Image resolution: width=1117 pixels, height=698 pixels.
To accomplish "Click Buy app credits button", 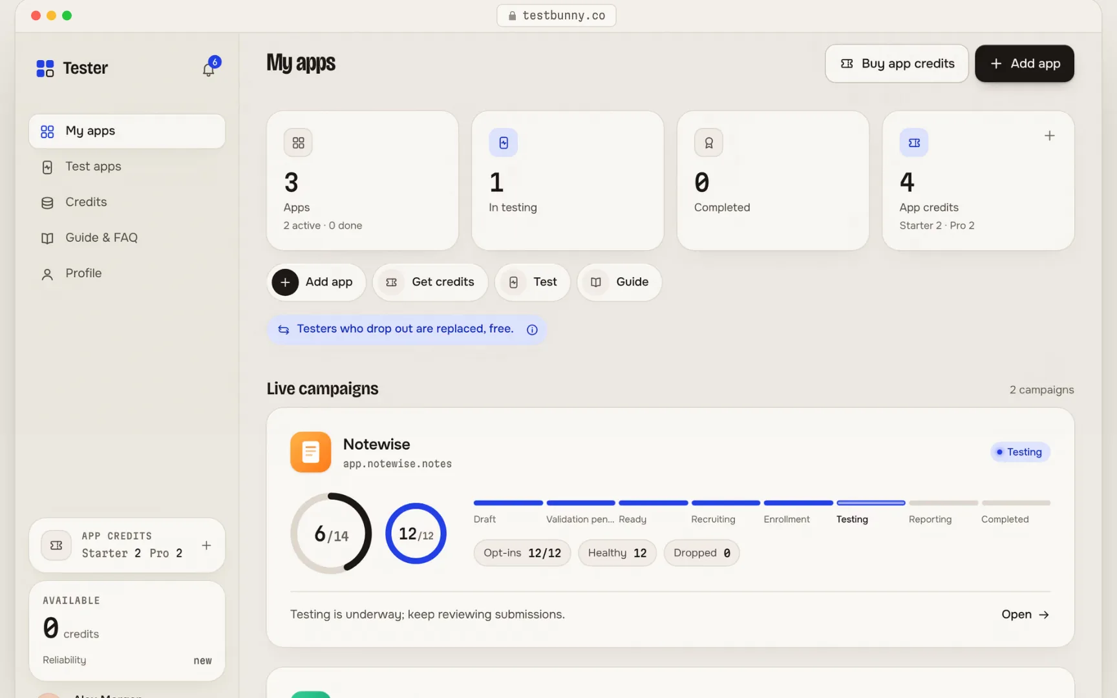I will [x=897, y=63].
